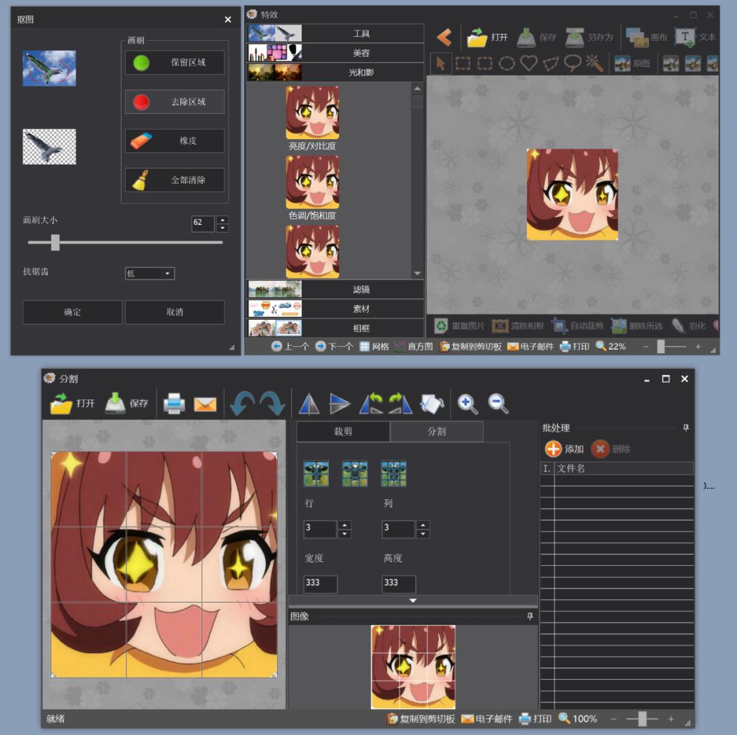The width and height of the screenshot is (737, 735).
Task: Decrease brush size with the down stepper arrow
Action: [x=222, y=228]
